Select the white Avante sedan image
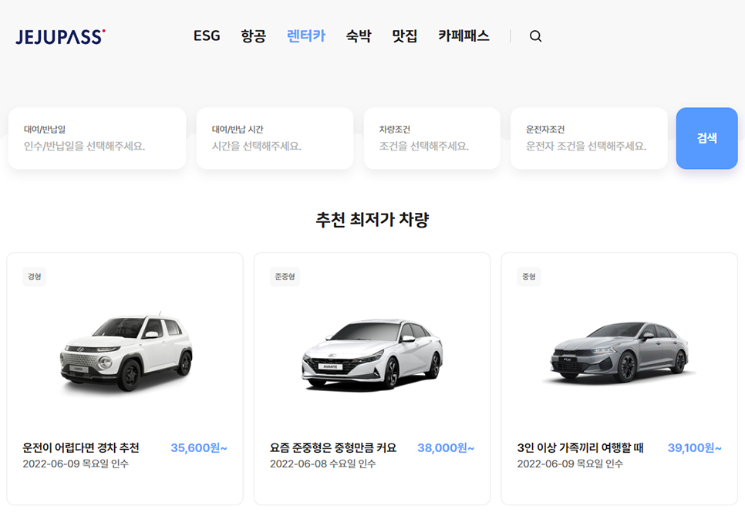The width and height of the screenshot is (745, 513). 372,354
